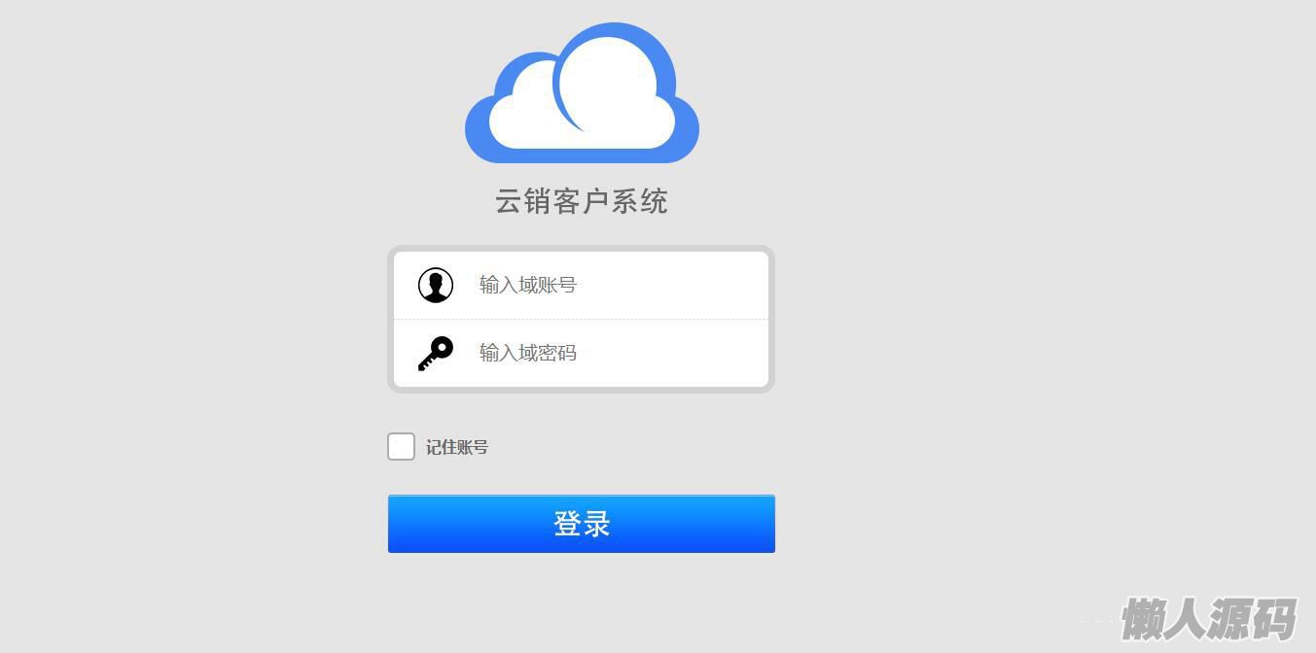This screenshot has width=1316, height=653.
Task: Click the 登录 login button
Action: (x=582, y=524)
